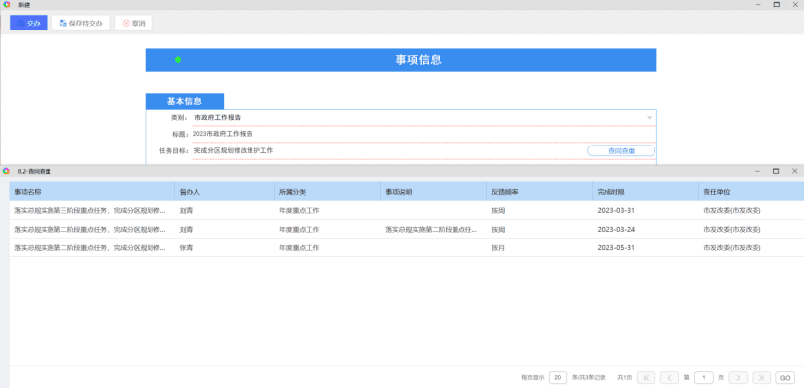Viewport: 805px width, 389px height.
Task: Click the deadline cell 2023-05-31
Action: (616, 247)
